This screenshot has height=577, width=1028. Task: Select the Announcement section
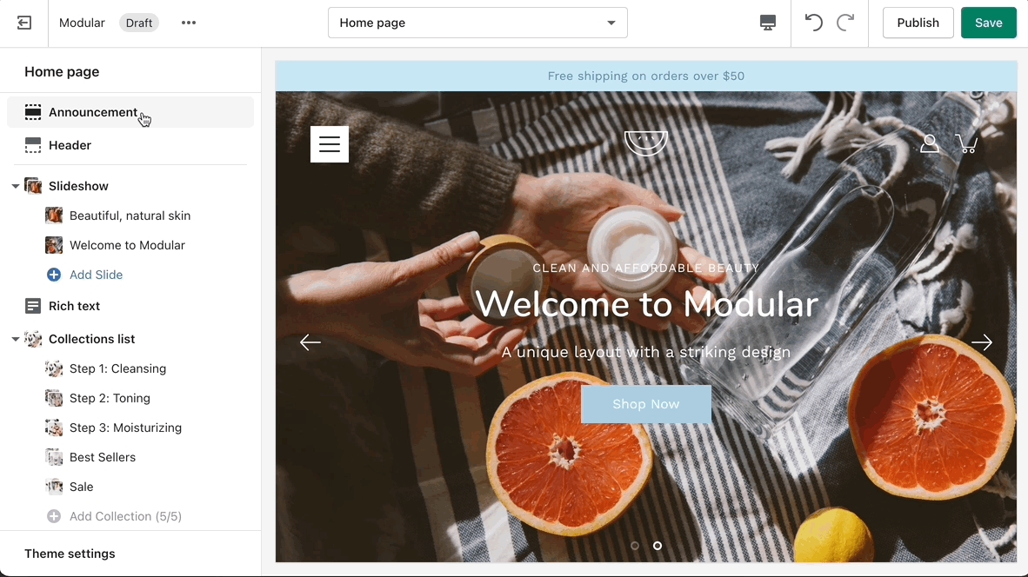coord(130,112)
